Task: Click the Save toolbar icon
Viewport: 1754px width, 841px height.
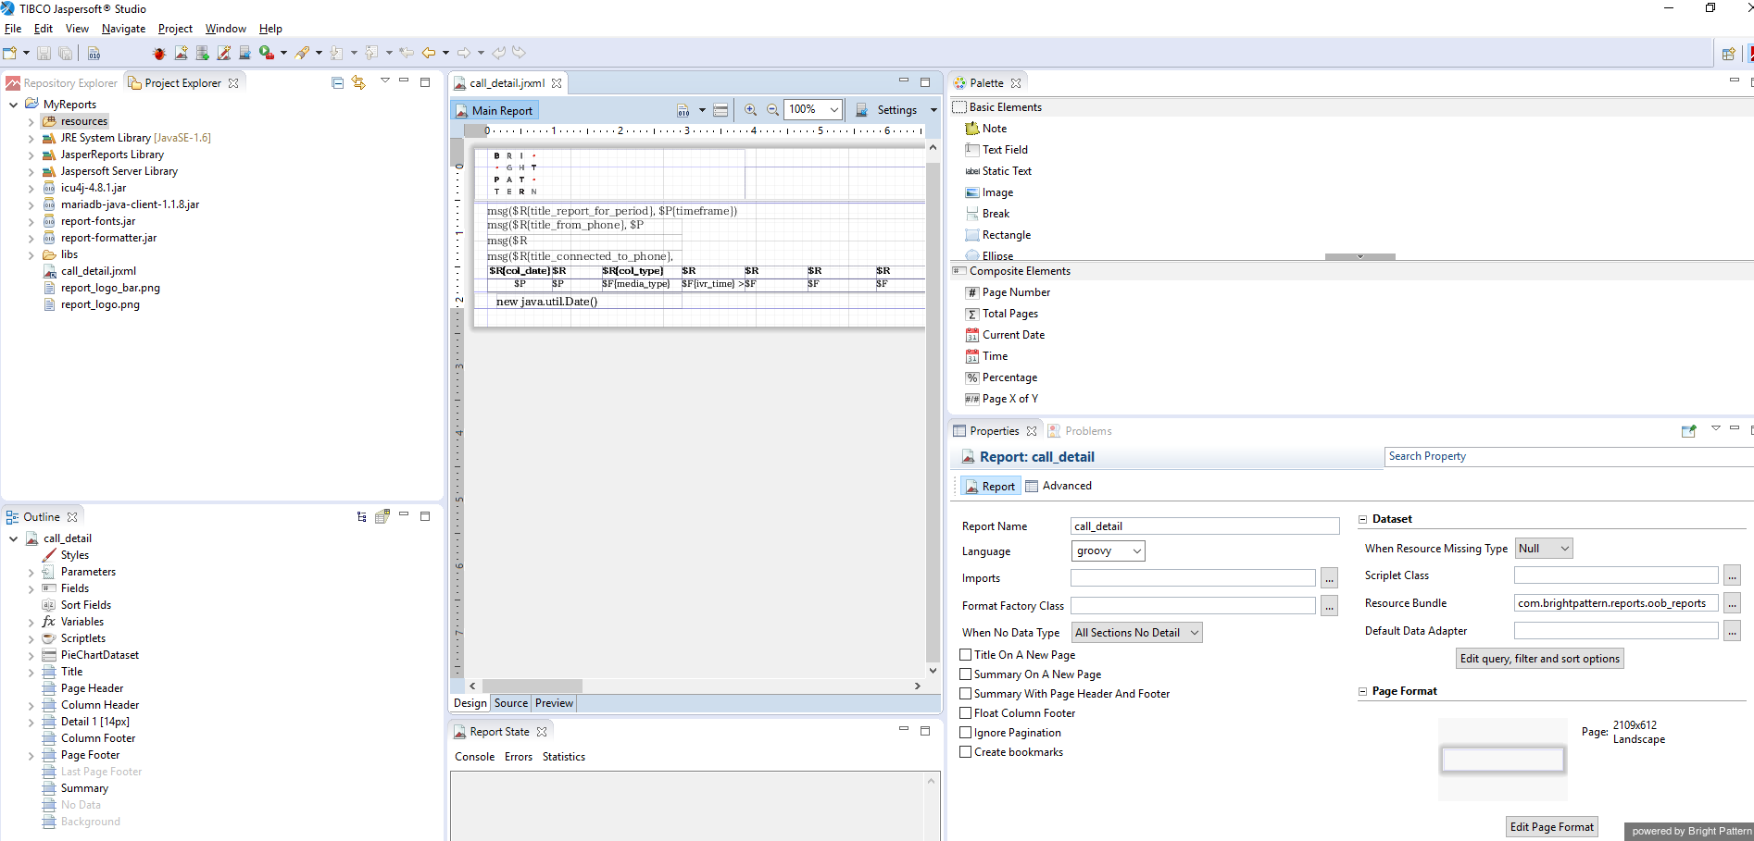Action: click(44, 54)
